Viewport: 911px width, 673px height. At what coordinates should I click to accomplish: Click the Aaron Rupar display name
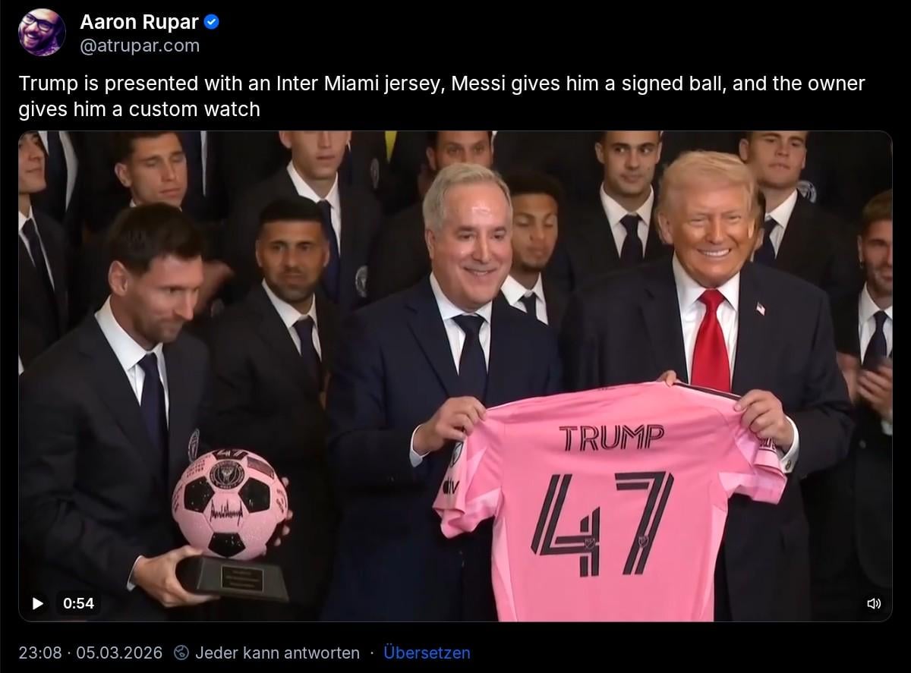pyautogui.click(x=140, y=23)
